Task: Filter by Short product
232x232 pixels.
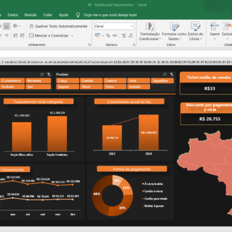Action: pyautogui.click(x=91, y=87)
